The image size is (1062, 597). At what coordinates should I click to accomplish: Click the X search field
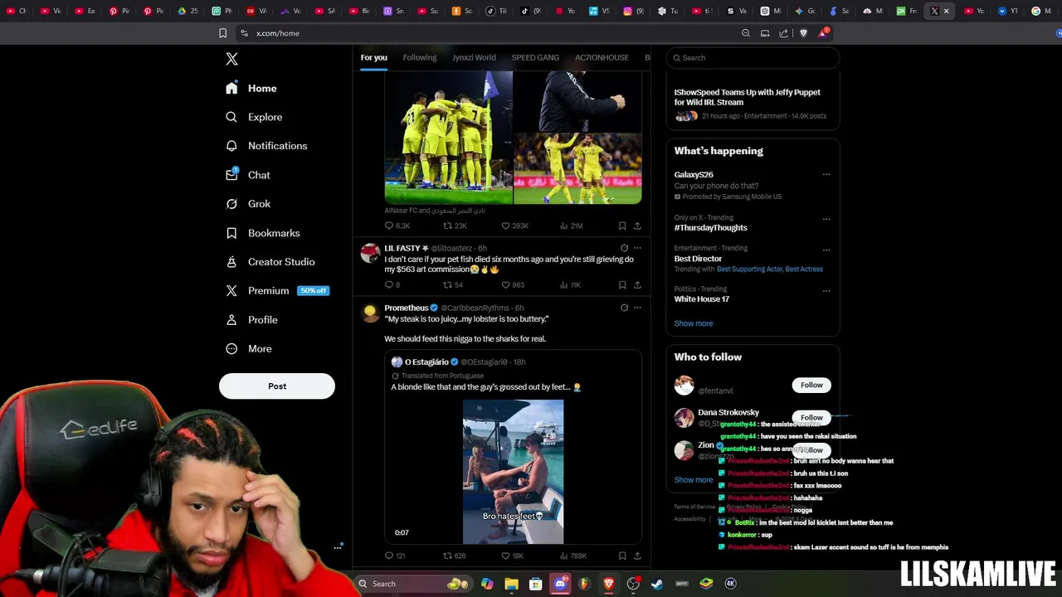pos(753,58)
